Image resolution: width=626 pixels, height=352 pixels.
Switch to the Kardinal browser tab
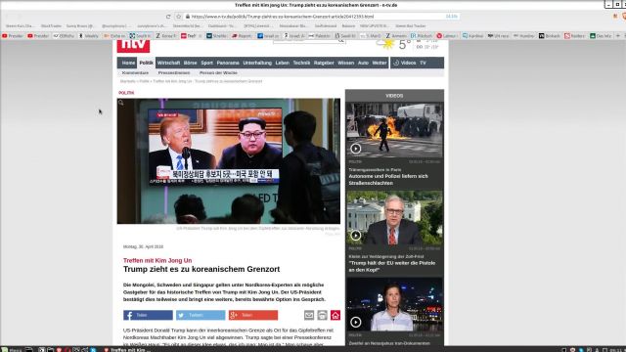click(x=472, y=36)
